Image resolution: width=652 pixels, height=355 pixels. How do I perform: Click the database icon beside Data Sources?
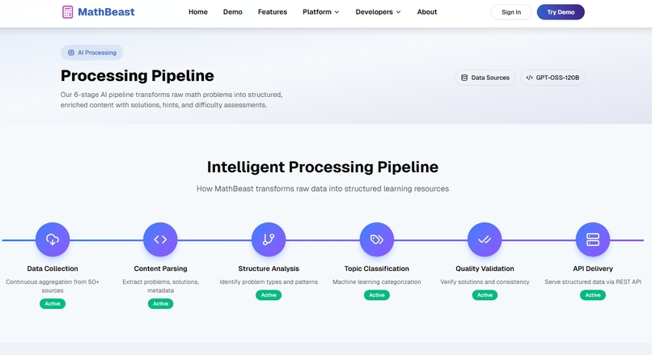pos(464,78)
